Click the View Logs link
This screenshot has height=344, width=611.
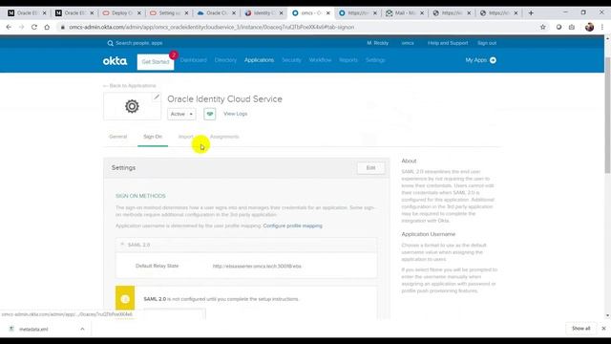236,114
